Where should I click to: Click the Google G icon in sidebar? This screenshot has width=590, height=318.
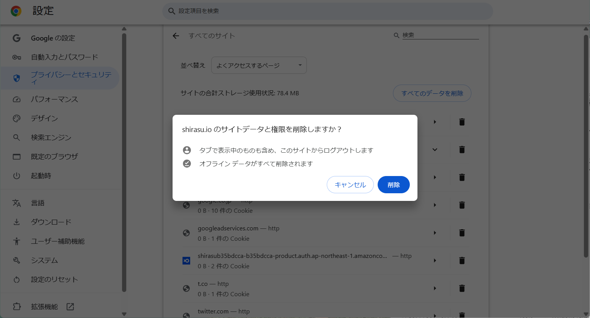16,38
